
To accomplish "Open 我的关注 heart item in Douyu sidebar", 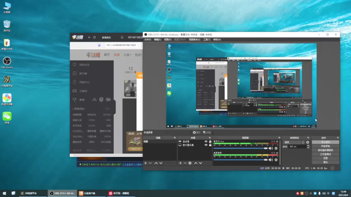I will [81, 65].
